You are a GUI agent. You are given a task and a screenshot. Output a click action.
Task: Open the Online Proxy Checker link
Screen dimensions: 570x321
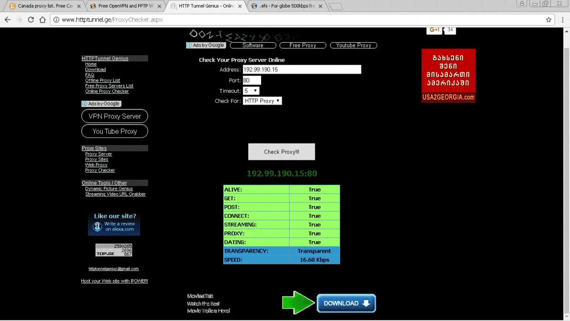(x=107, y=91)
